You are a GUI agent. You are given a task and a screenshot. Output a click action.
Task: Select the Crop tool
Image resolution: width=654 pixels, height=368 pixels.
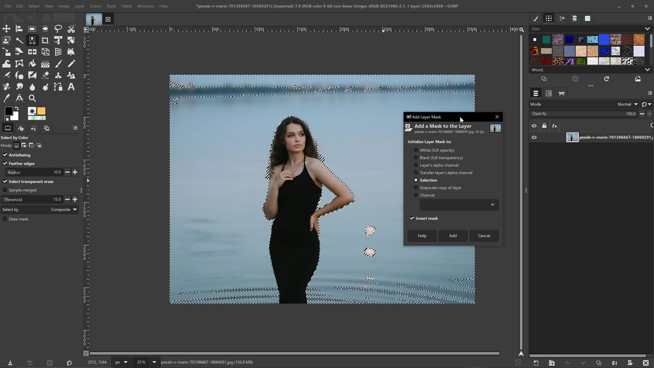point(45,40)
